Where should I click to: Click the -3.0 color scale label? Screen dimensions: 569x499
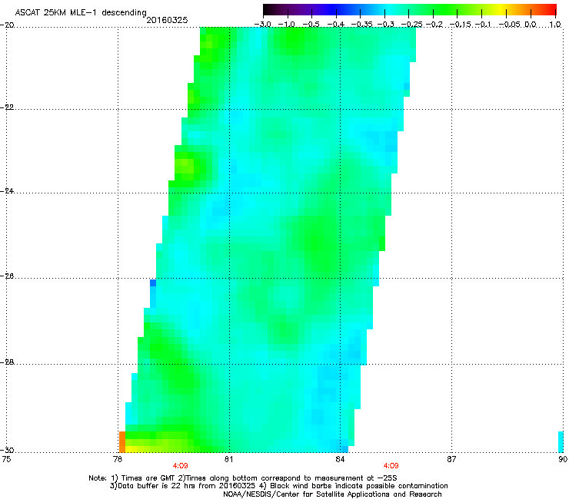click(262, 25)
